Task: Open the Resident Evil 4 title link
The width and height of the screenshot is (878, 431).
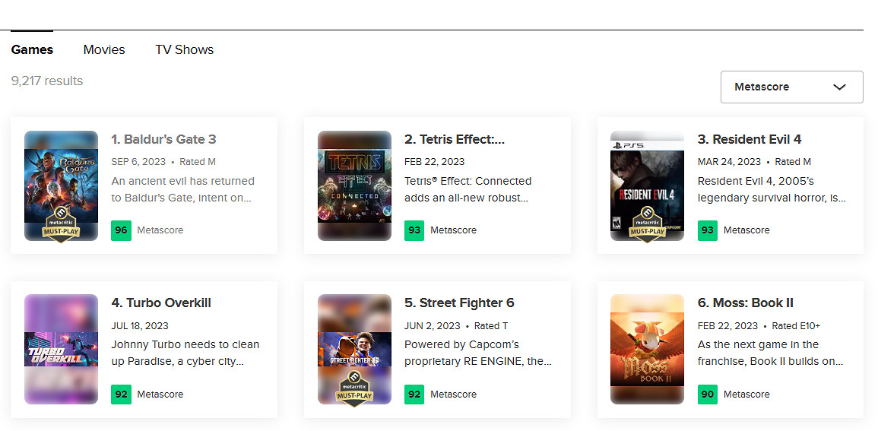Action: (x=749, y=139)
